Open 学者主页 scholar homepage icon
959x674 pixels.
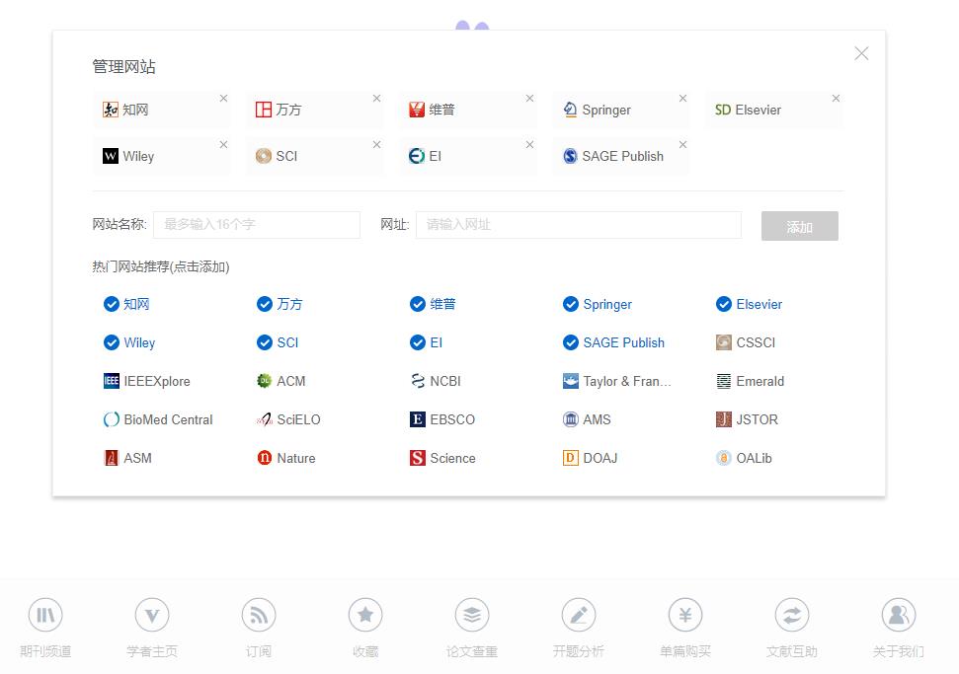[152, 615]
